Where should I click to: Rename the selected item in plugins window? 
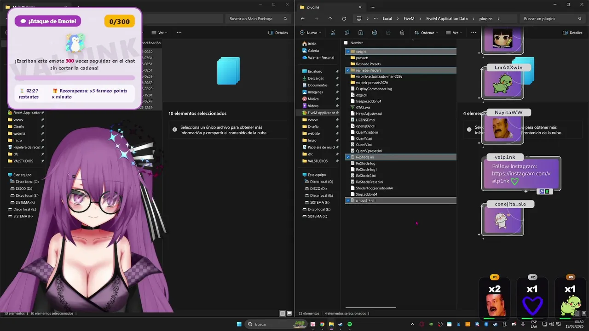click(374, 33)
